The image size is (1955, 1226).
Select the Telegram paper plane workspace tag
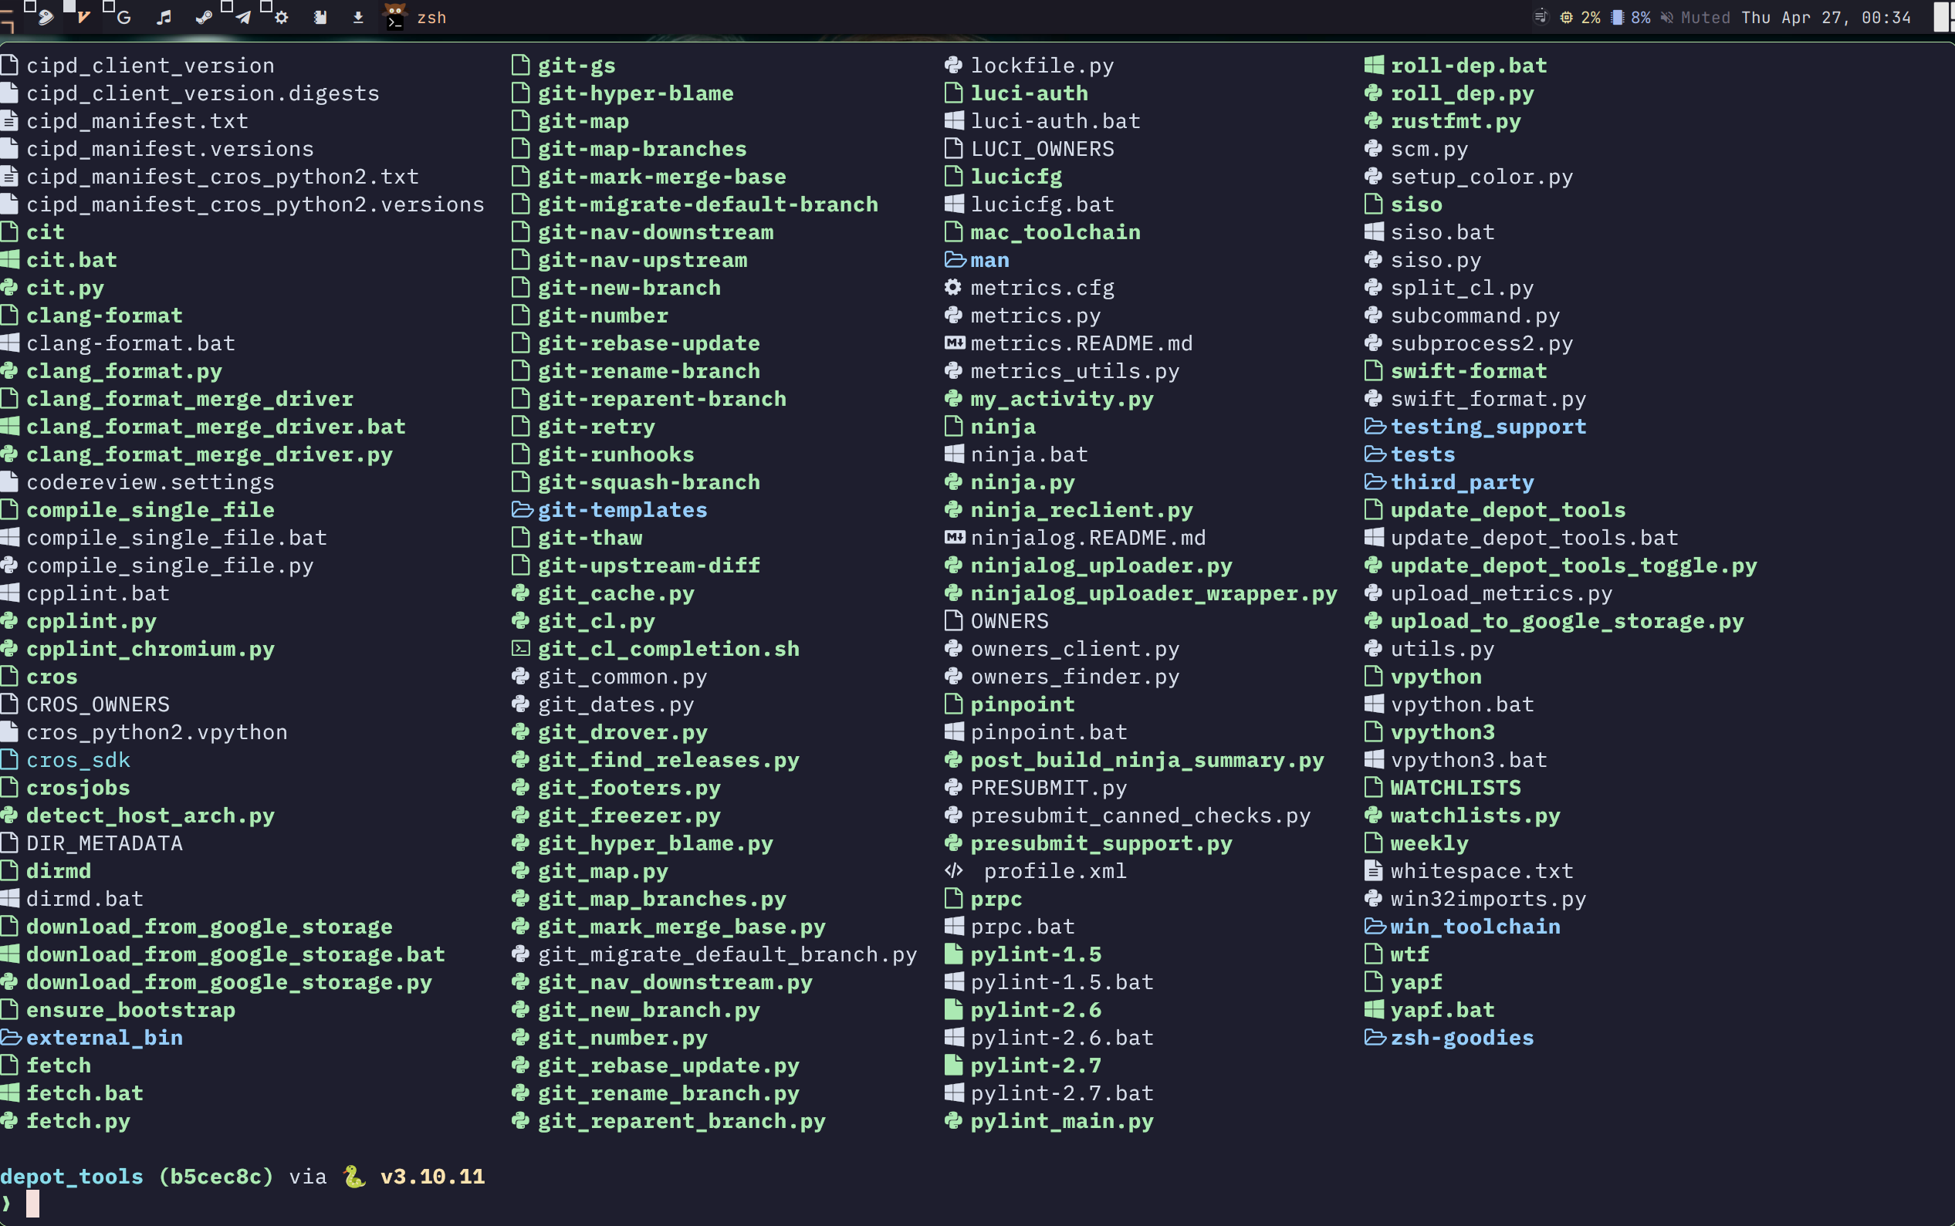(242, 17)
